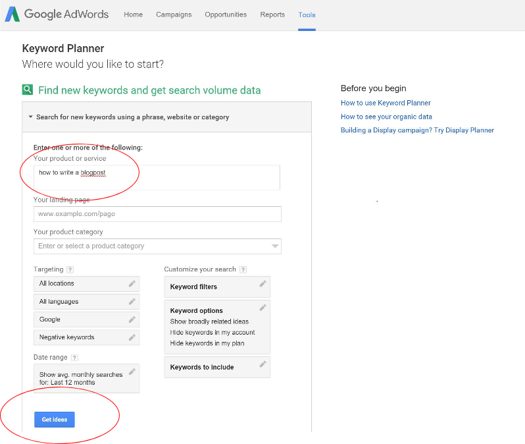Viewport: 525px width, 444px height.
Task: Click 'Hide keywords in my account' text
Action: [x=213, y=332]
